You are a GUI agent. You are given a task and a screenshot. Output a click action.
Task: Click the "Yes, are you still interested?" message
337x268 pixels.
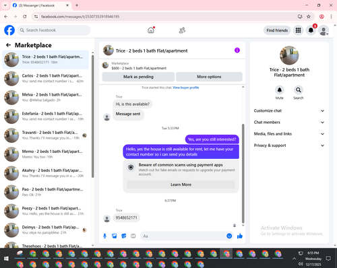(212, 139)
